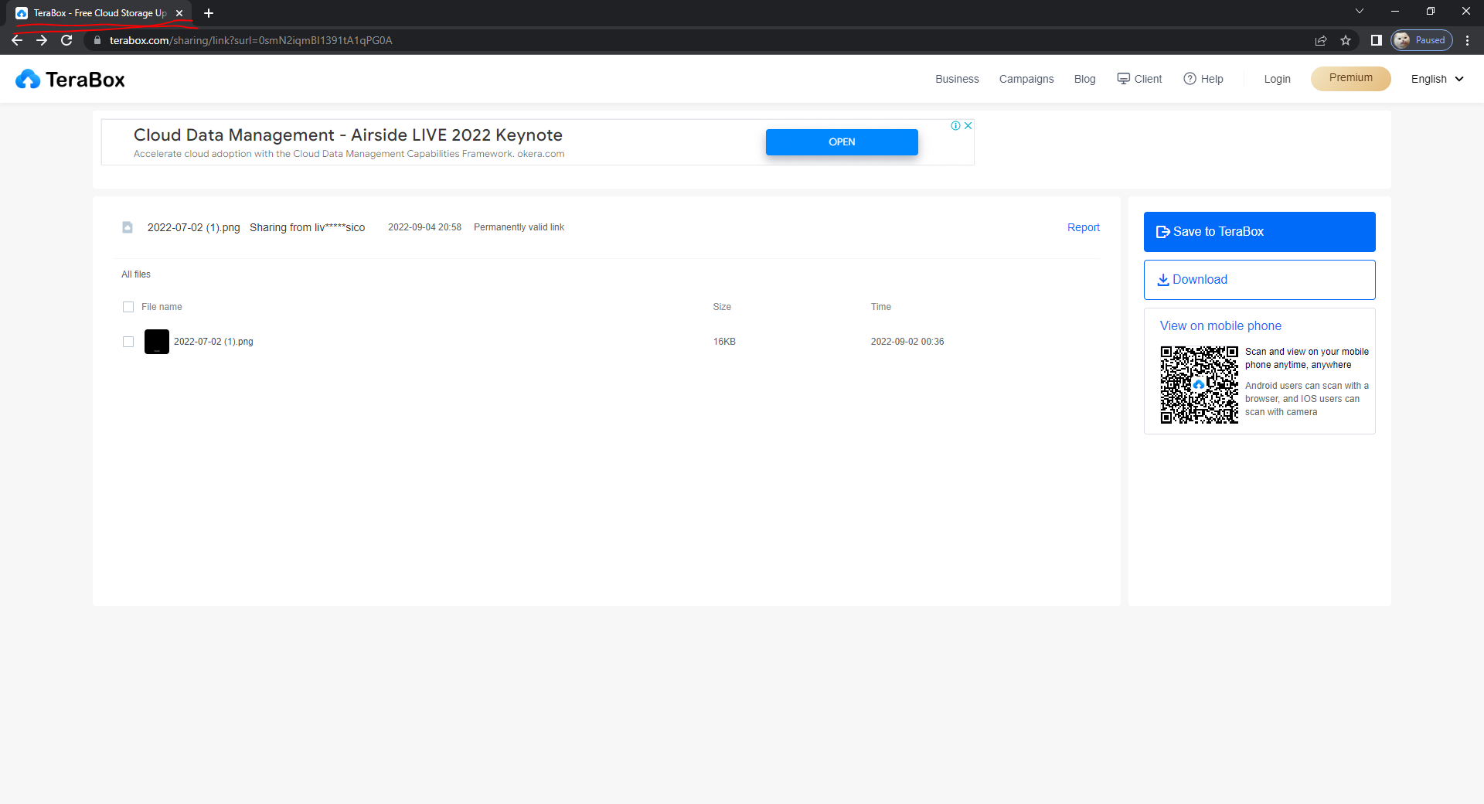Image resolution: width=1484 pixels, height=804 pixels.
Task: Click the OPEN button on the ad banner
Action: pos(842,141)
